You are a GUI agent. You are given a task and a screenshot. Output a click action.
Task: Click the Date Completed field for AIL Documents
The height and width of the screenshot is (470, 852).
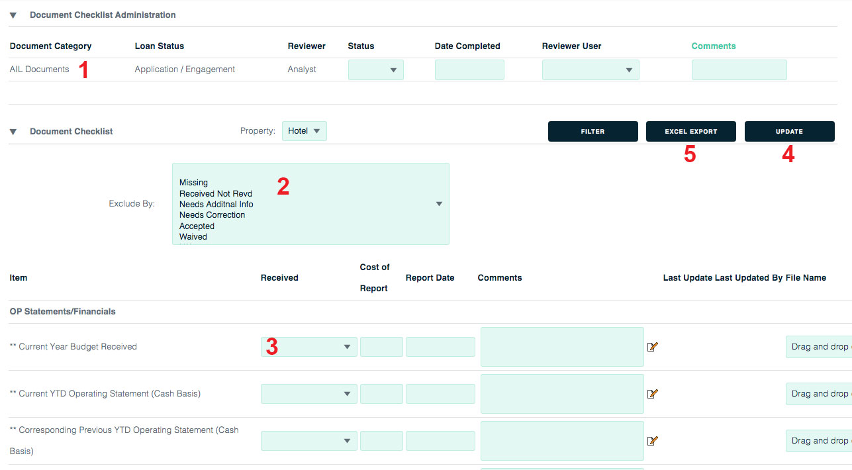pos(469,70)
